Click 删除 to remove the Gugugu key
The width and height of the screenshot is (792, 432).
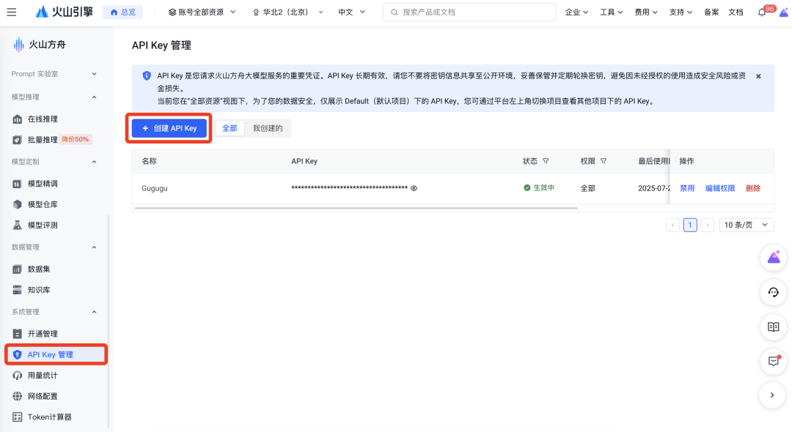[x=753, y=188]
